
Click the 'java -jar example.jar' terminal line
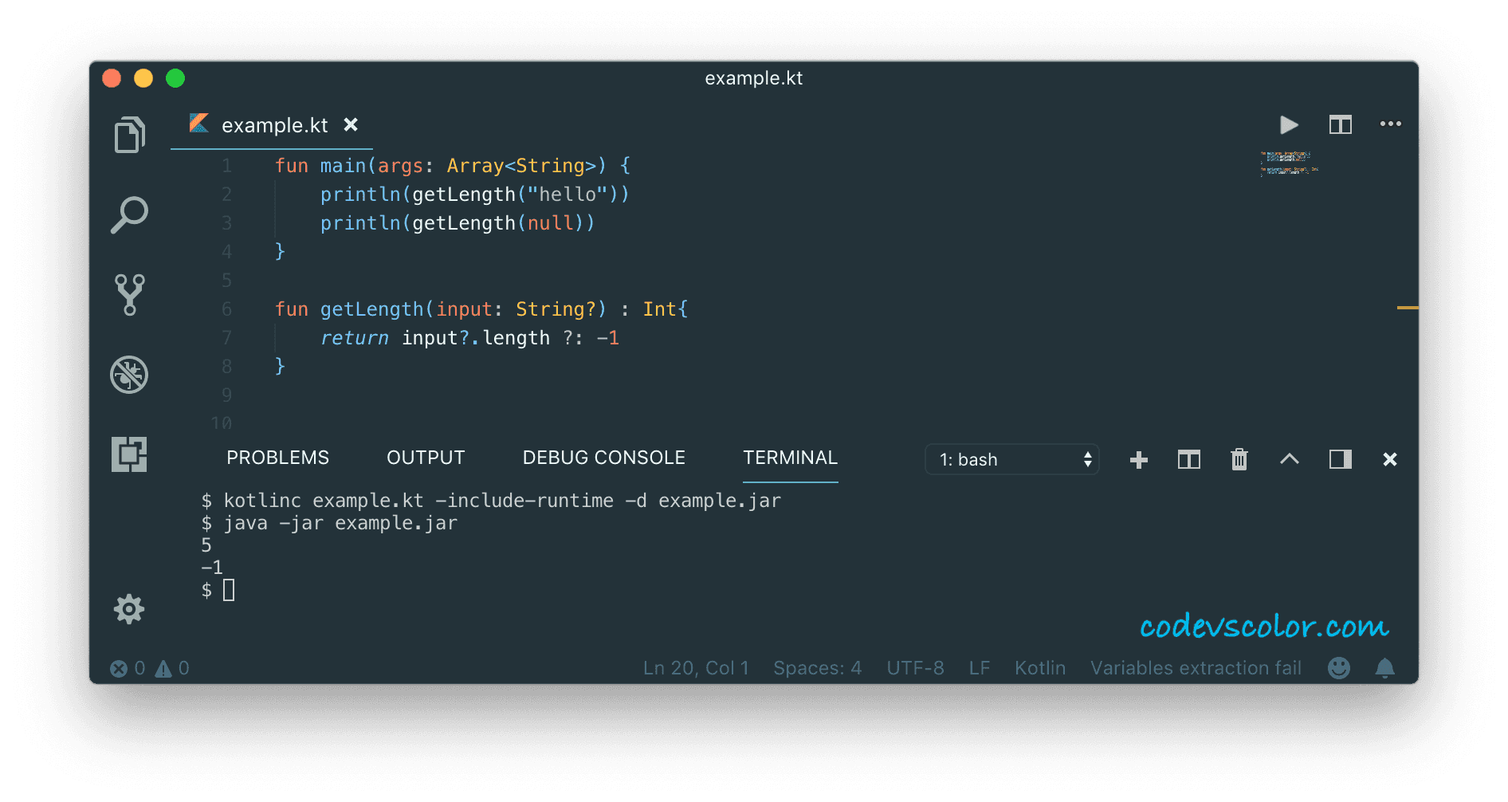coord(340,523)
